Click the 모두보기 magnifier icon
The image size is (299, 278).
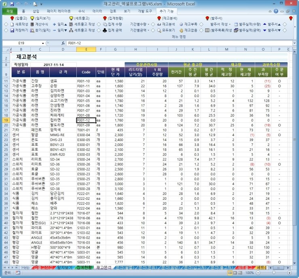[x=159, y=30]
